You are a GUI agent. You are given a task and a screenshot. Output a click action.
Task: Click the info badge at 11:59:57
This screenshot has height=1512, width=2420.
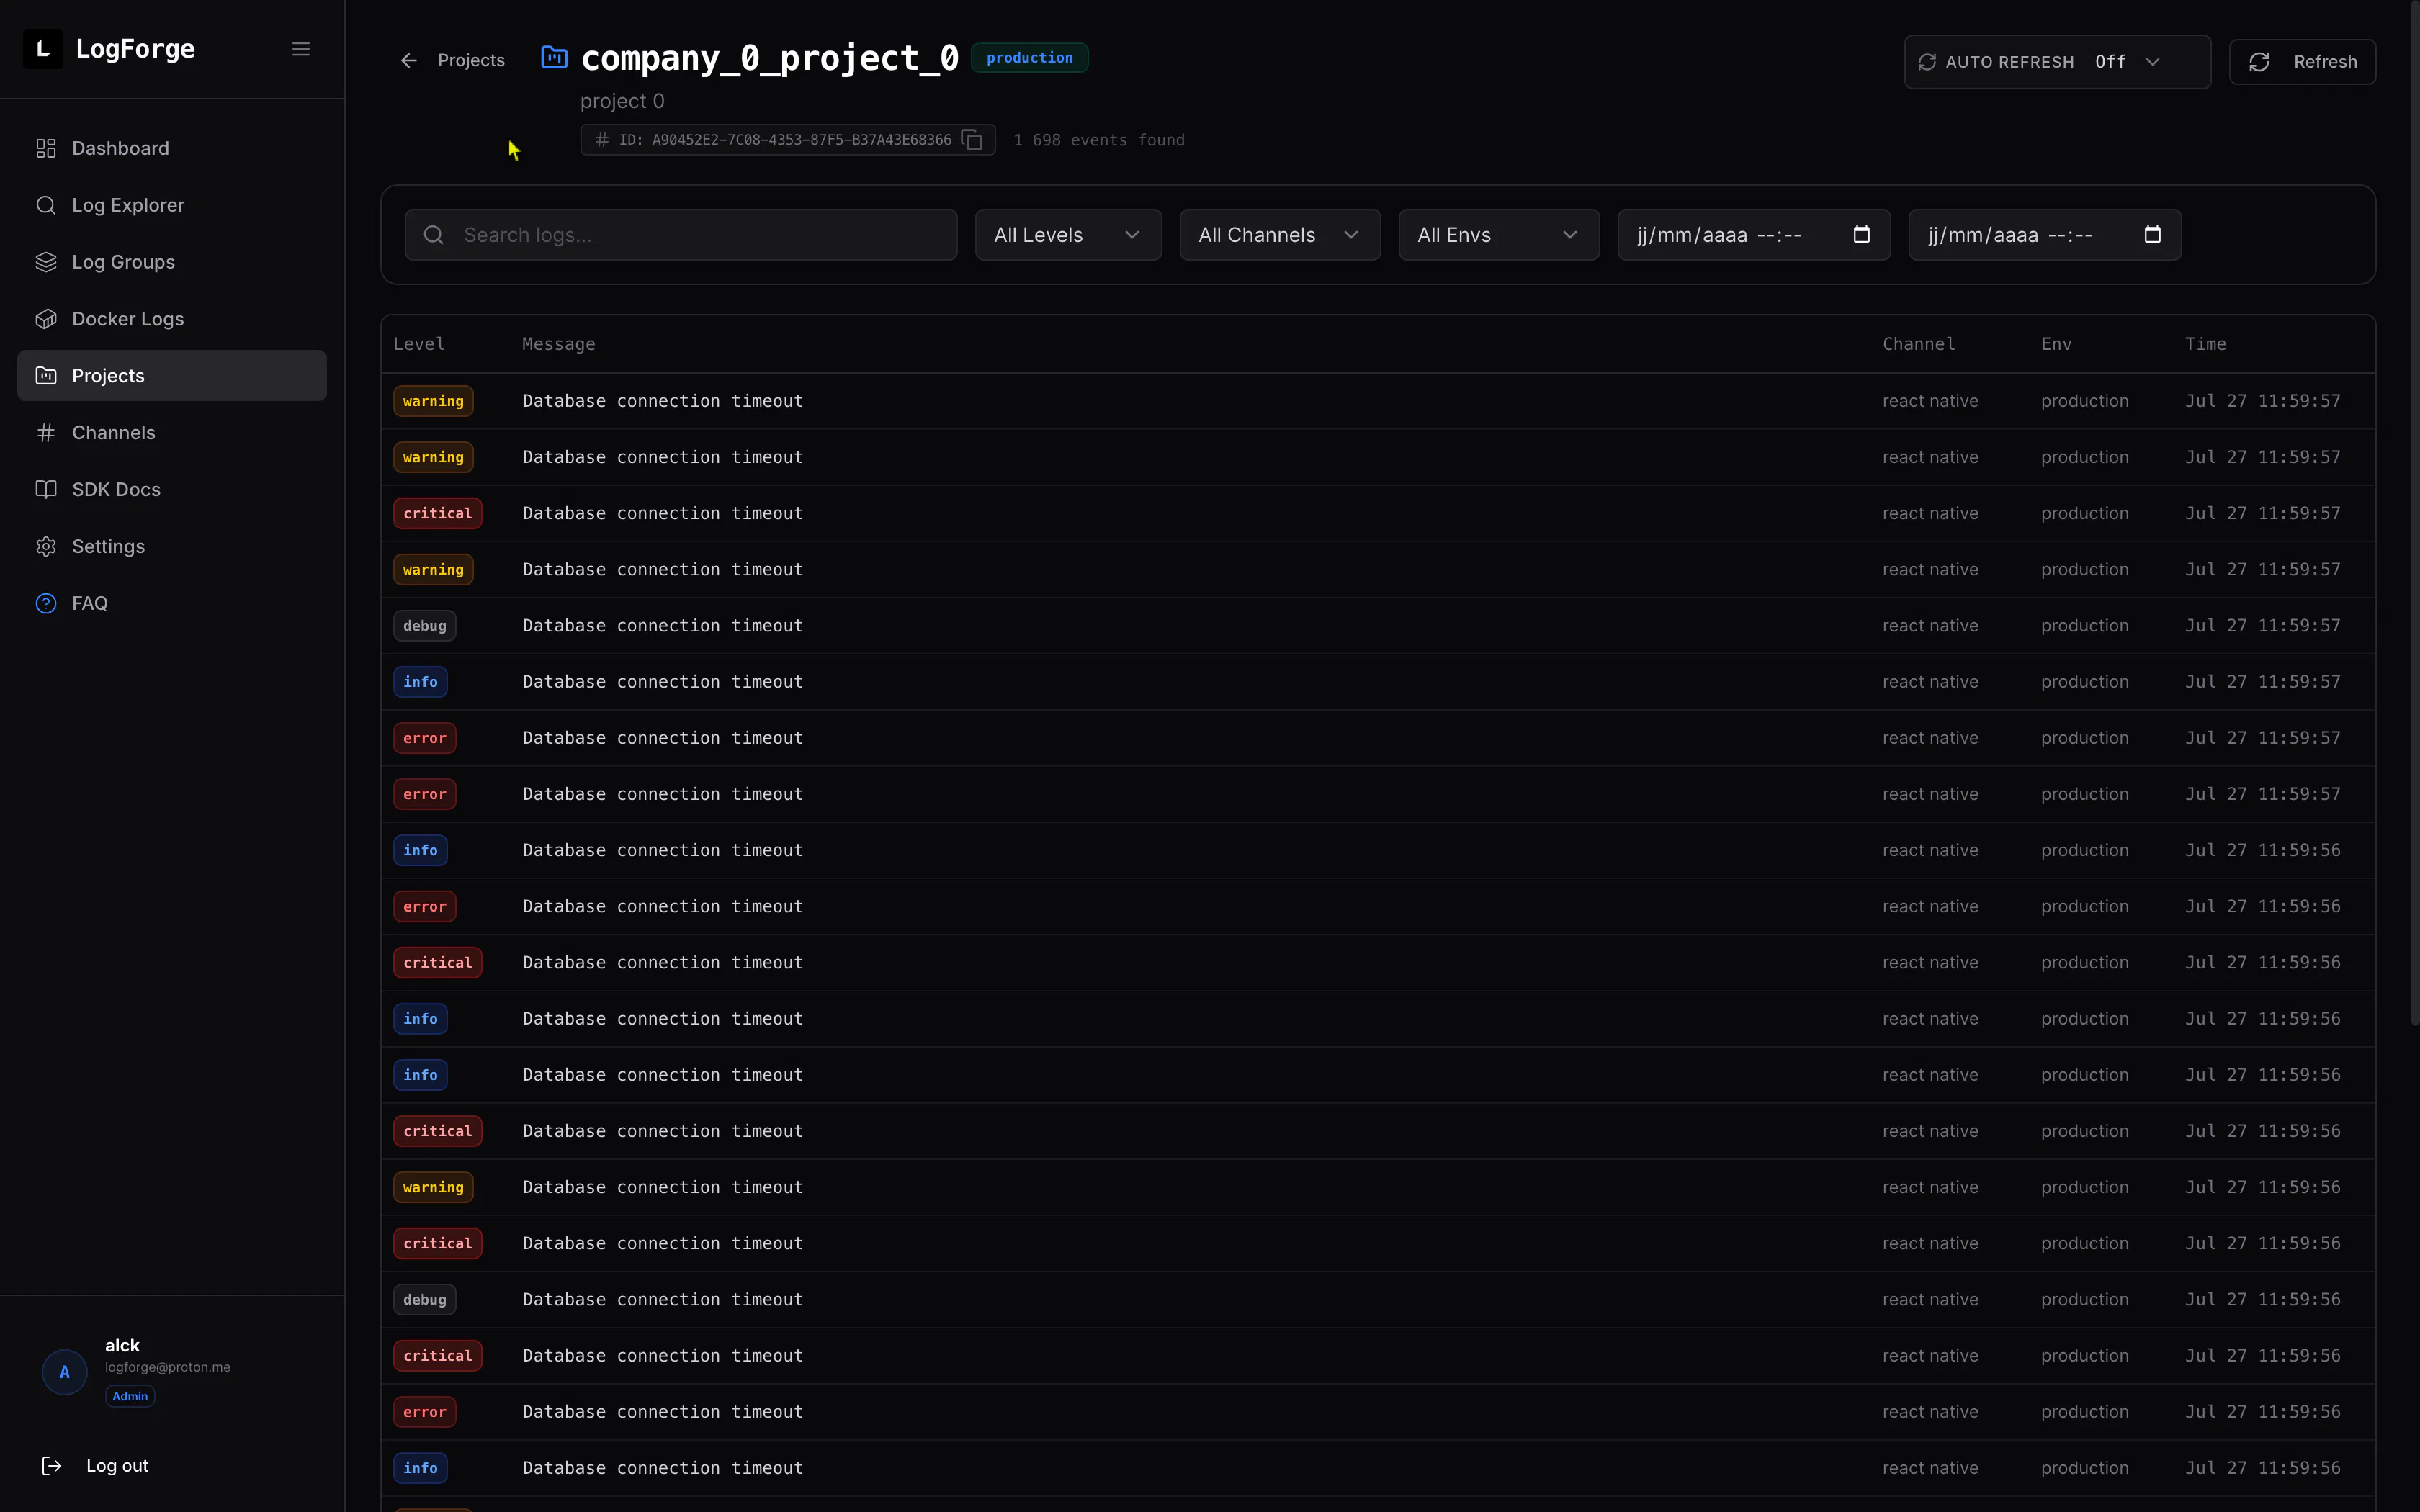pyautogui.click(x=420, y=682)
